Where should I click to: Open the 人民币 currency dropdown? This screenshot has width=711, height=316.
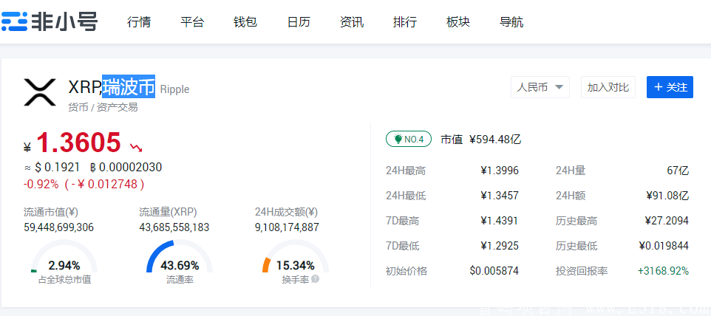pos(540,87)
